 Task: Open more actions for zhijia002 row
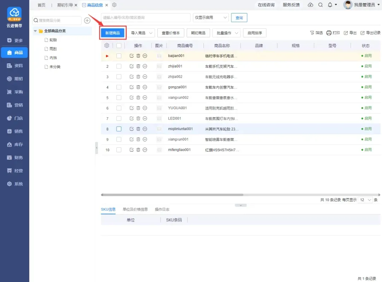(x=145, y=77)
